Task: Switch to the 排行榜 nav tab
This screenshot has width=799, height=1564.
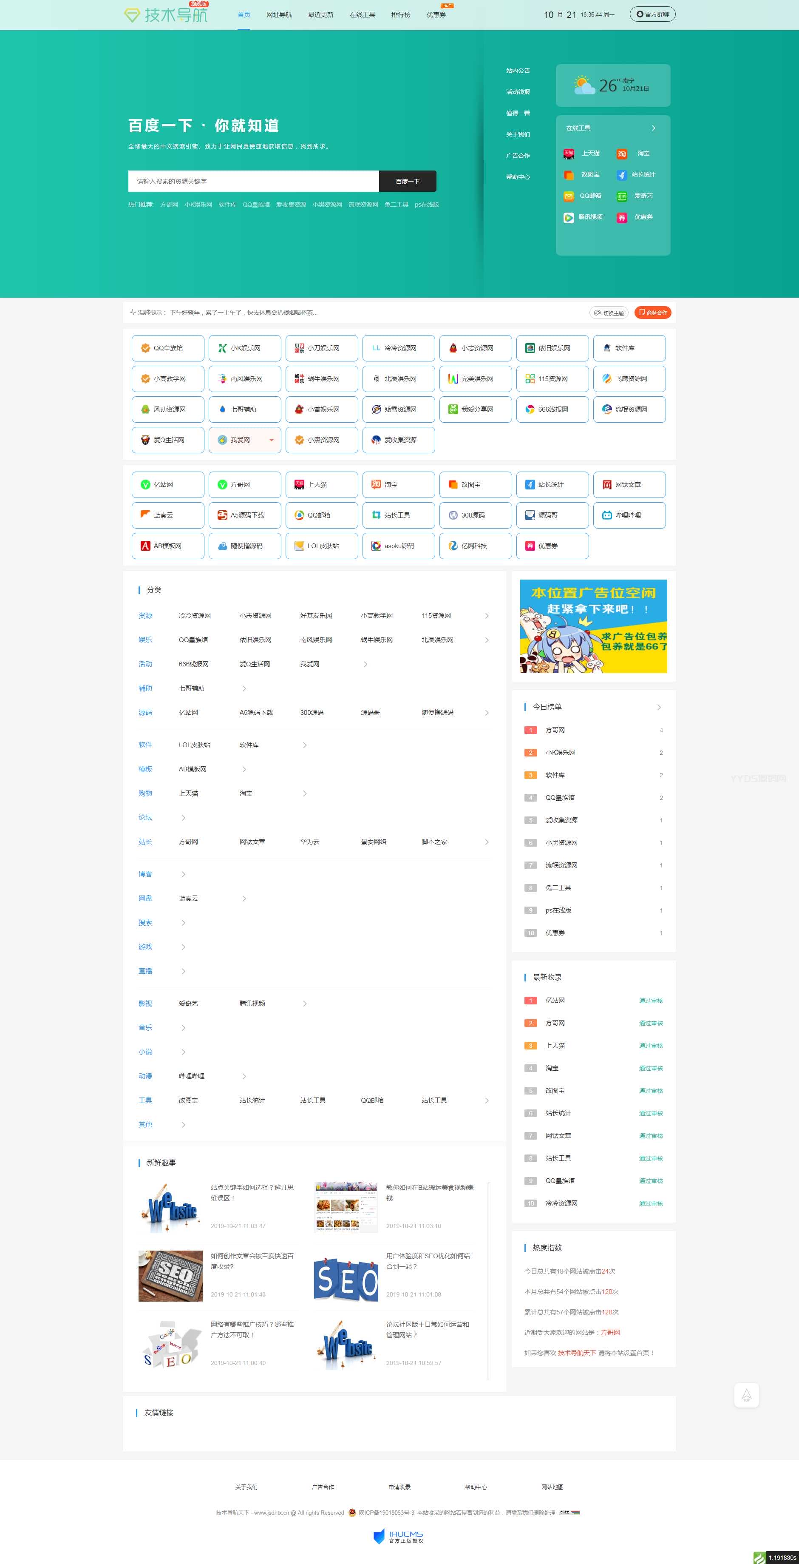Action: click(x=400, y=14)
